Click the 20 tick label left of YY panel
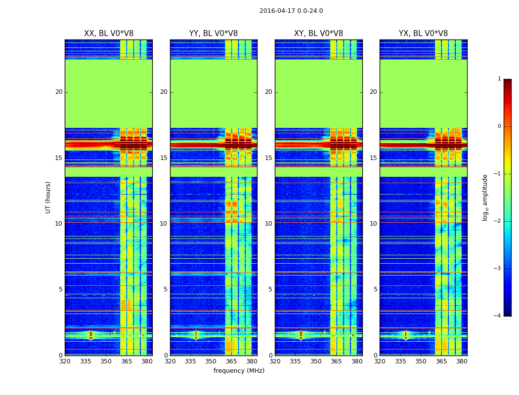Screen dimensions: 519x395 [164, 92]
